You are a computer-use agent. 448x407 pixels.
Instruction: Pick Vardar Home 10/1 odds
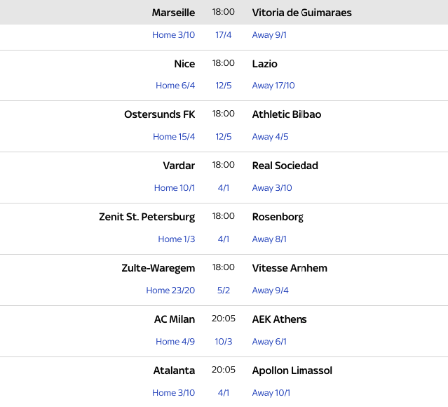175,188
